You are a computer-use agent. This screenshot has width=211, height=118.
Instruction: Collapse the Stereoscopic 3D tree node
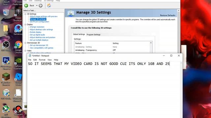point(25,43)
